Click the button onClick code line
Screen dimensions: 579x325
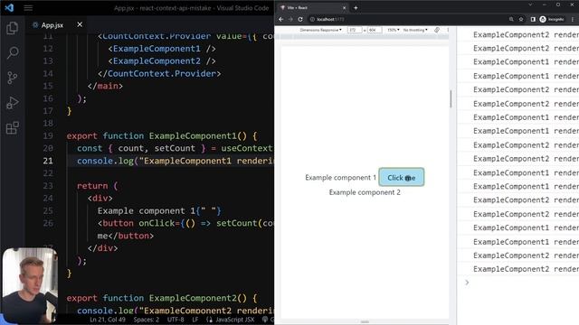185,223
